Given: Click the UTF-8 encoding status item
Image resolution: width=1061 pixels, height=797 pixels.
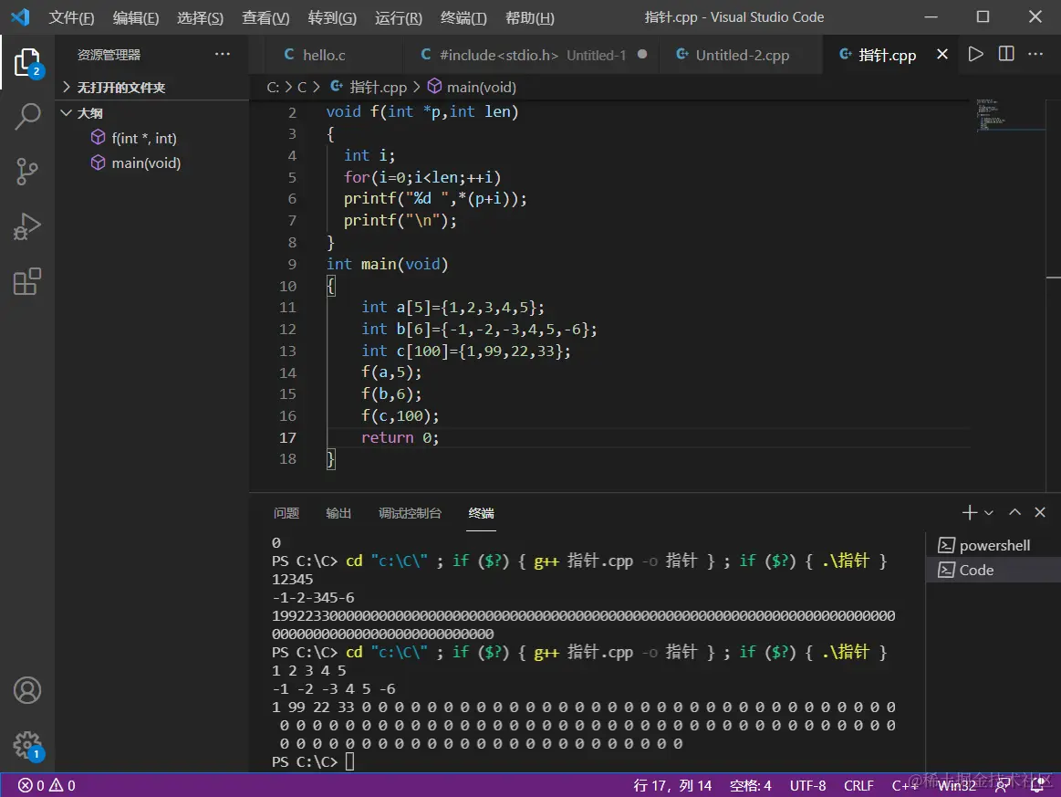Looking at the screenshot, I should pyautogui.click(x=807, y=785).
